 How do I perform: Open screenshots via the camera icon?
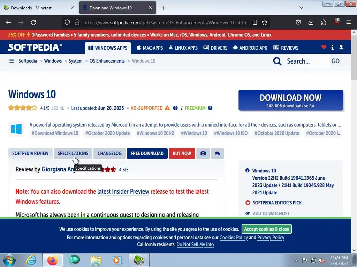tap(203, 153)
